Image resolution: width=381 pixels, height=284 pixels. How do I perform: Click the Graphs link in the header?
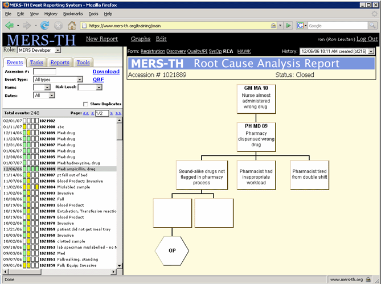tap(141, 39)
